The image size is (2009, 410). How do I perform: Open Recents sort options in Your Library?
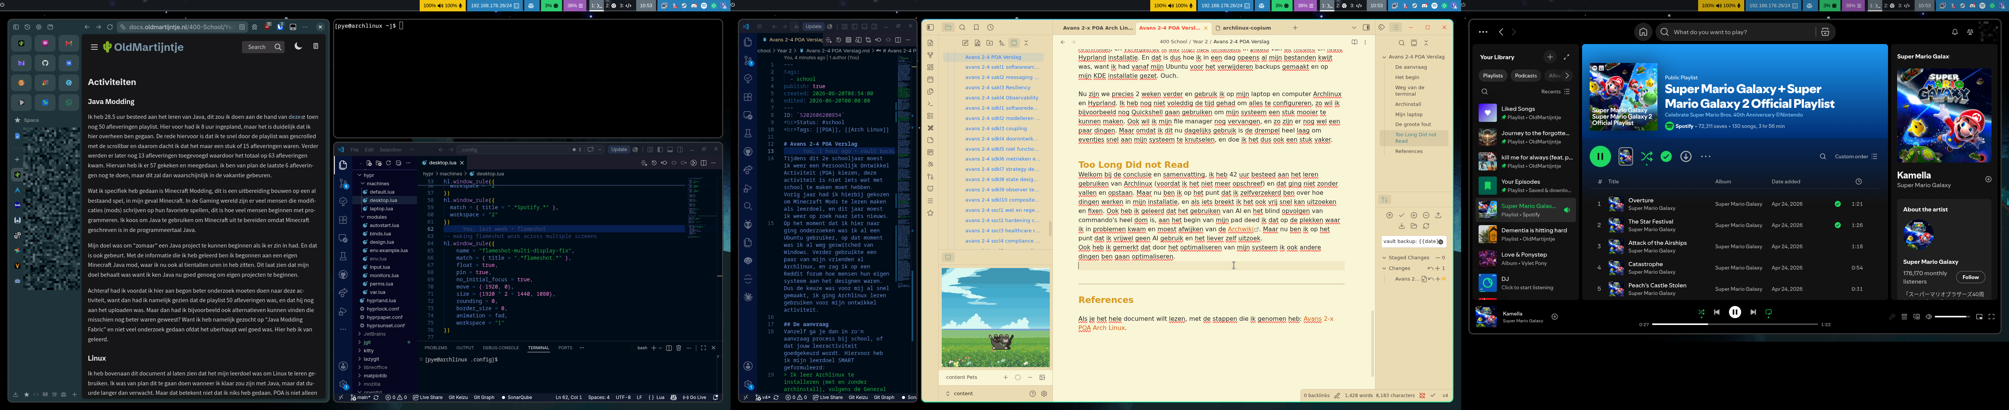1555,92
